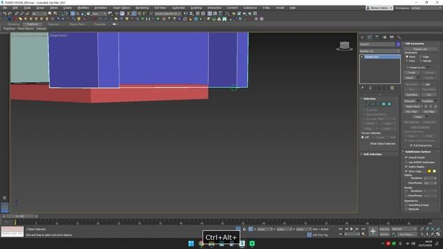Select Border sub-object level icon
The image size is (443, 249).
tap(378, 104)
